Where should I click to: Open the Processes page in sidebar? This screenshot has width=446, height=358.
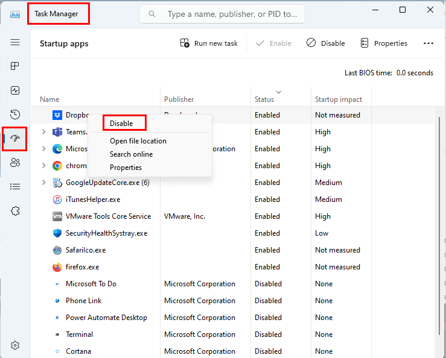(x=15, y=66)
